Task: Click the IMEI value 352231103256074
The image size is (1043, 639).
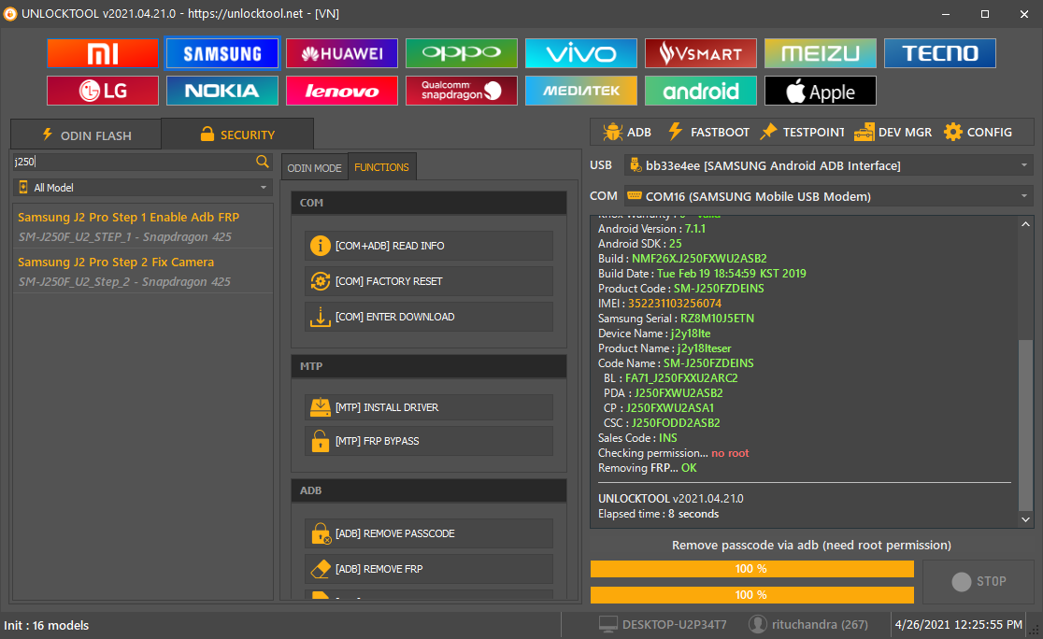Action: [x=675, y=304]
